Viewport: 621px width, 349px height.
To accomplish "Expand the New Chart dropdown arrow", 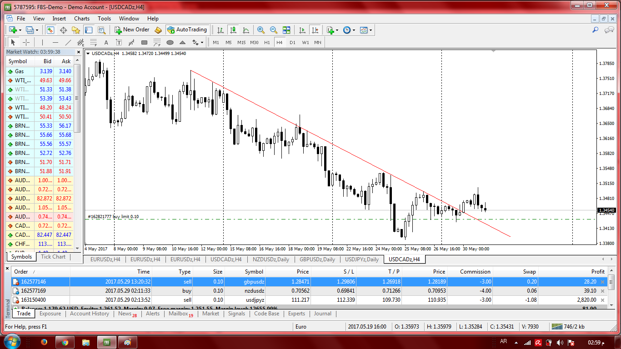I will point(20,30).
